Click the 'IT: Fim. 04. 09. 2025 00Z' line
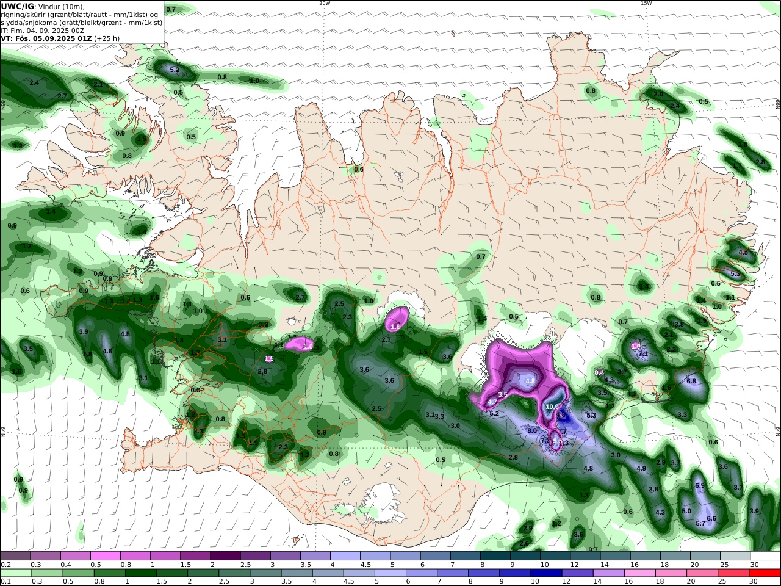The height and width of the screenshot is (586, 781). (43, 31)
